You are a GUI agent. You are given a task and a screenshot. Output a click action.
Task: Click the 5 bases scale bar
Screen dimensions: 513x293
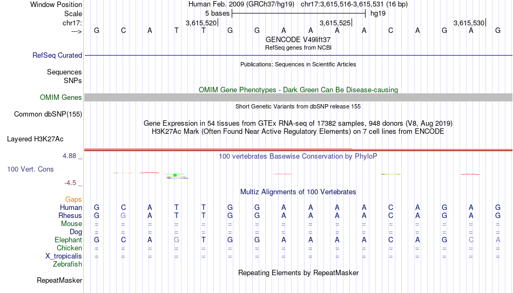(x=299, y=13)
